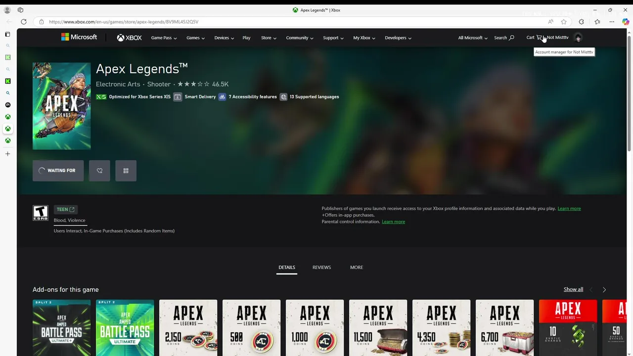Click the ESRB Teen rating icon
This screenshot has width=633, height=356.
41,213
